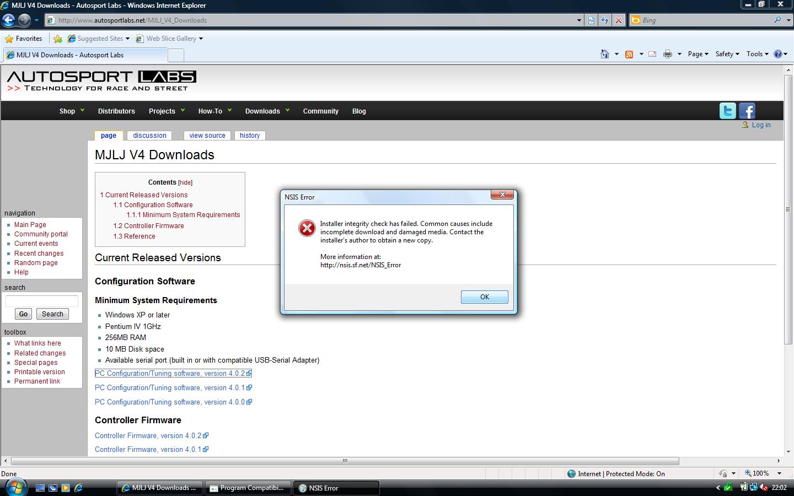Screen dimensions: 794x496
Task: Switch to the view source tab
Action: [207, 136]
